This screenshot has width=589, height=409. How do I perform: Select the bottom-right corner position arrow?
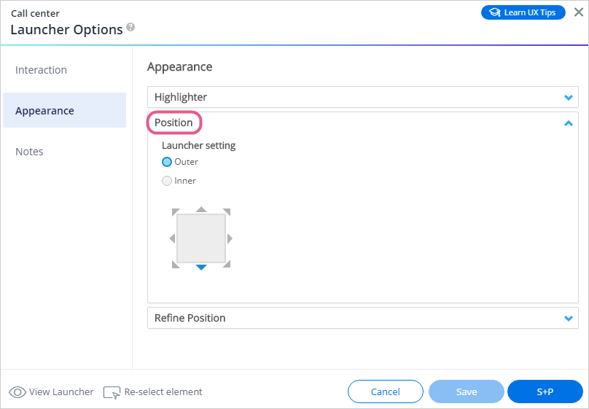(227, 265)
